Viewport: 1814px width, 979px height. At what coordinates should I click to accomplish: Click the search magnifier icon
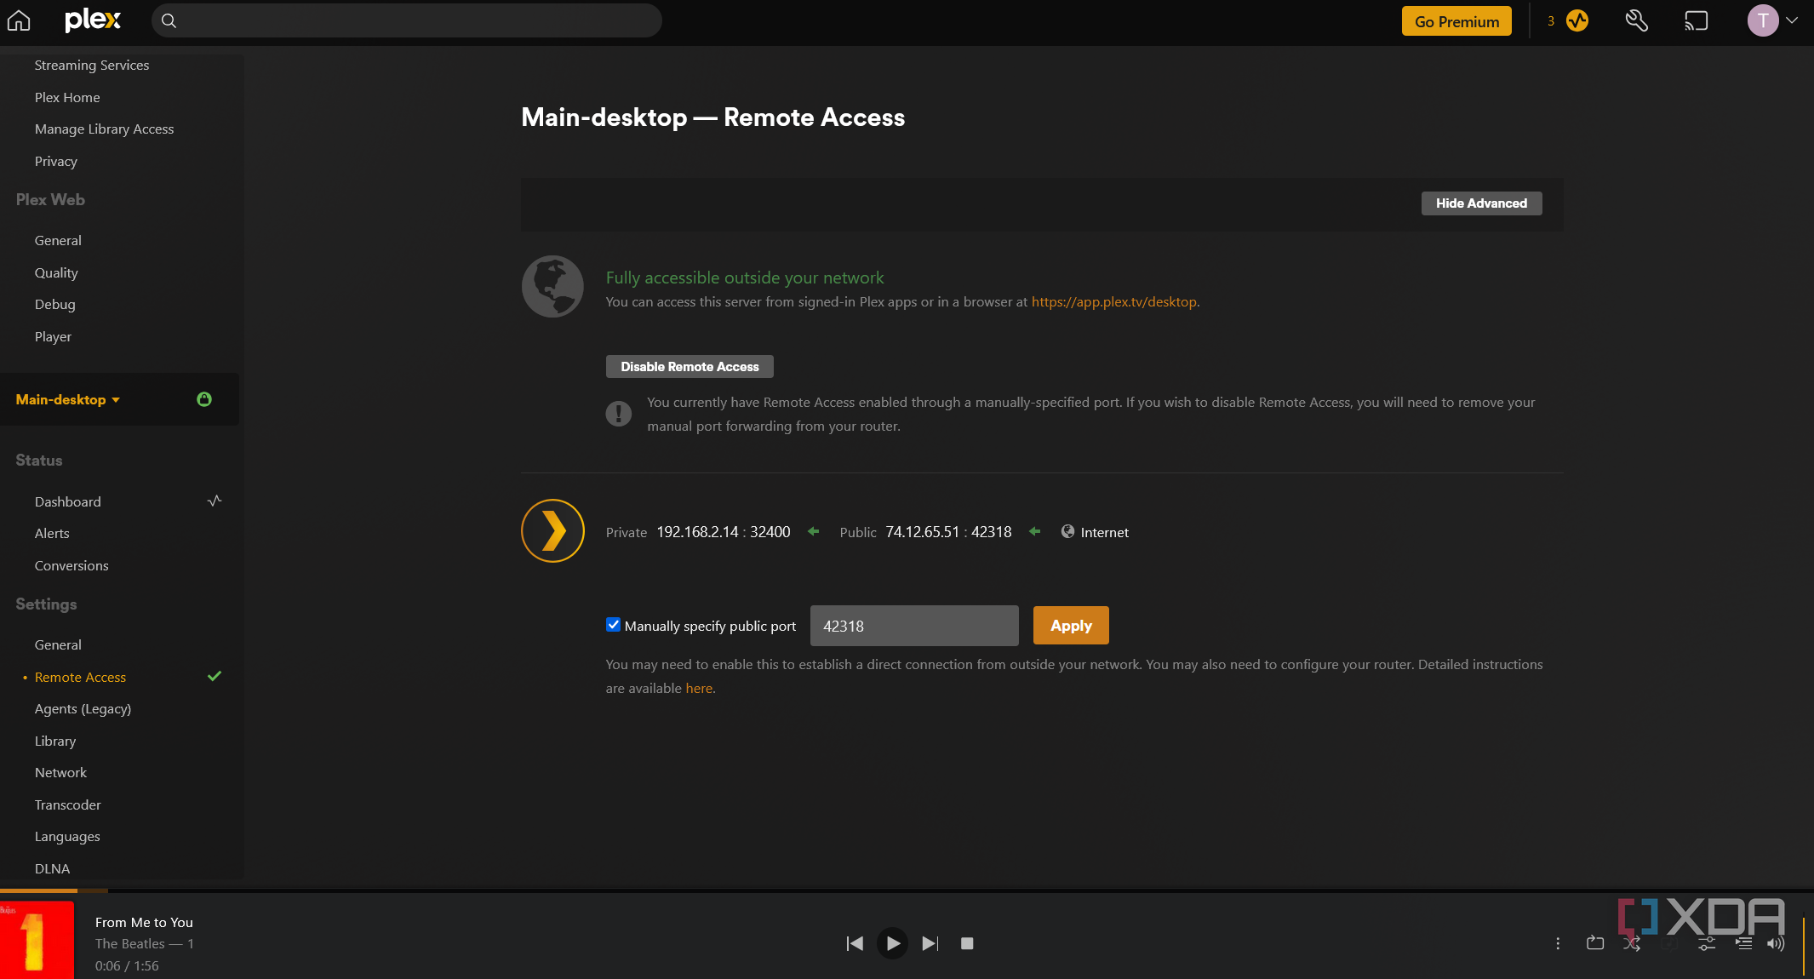169,20
